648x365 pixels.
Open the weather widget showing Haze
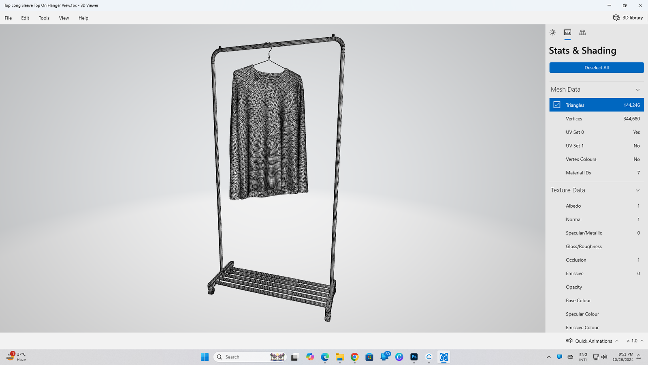[16, 357]
